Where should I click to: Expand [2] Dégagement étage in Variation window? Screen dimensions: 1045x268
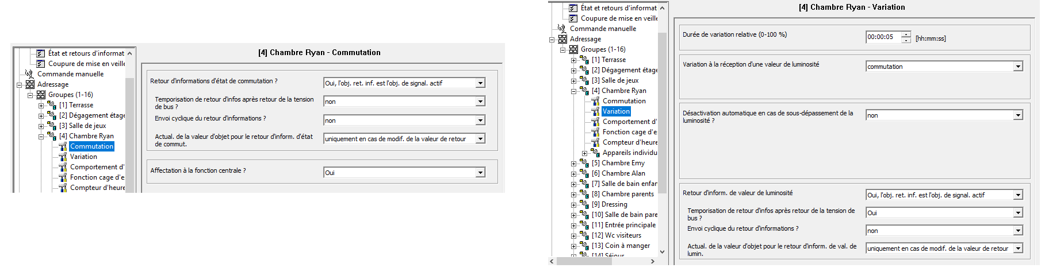coord(573,71)
